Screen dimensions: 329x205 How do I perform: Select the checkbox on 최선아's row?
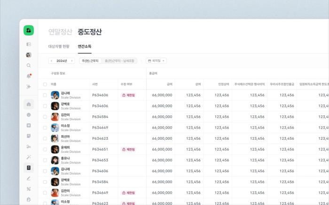45,138
